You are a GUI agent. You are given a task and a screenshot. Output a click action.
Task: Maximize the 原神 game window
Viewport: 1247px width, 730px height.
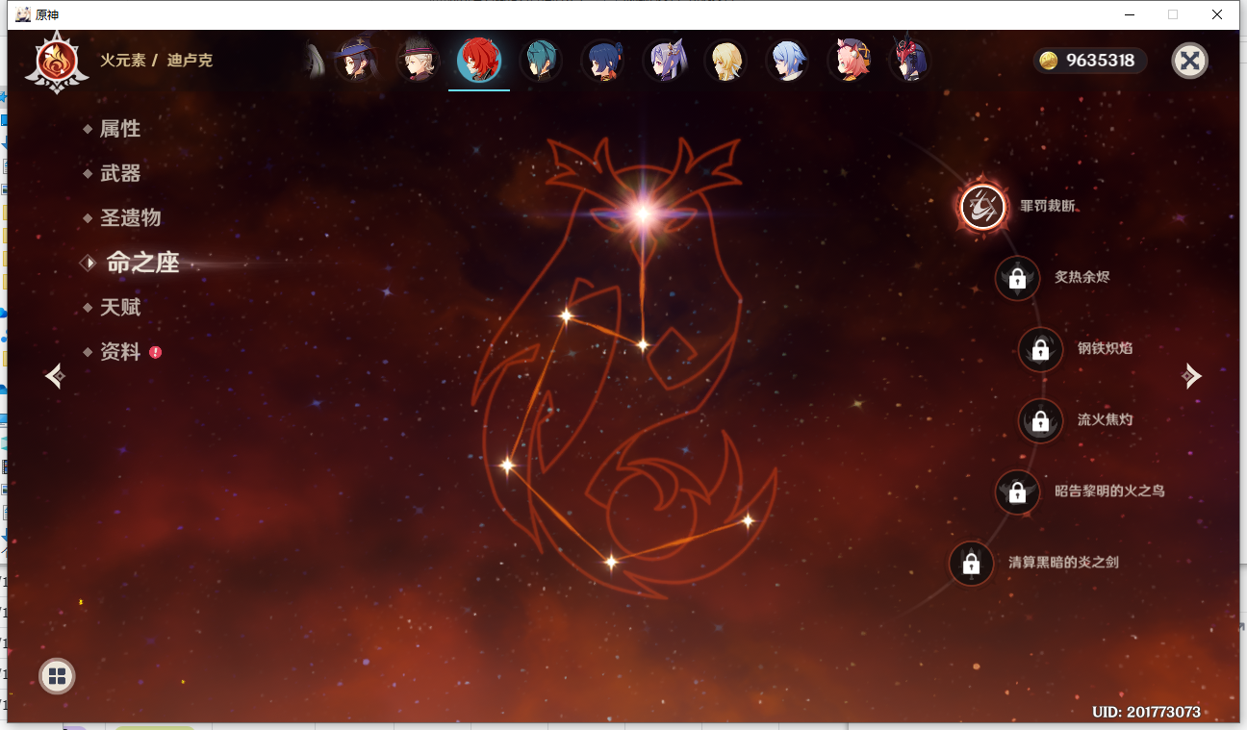point(1173,14)
